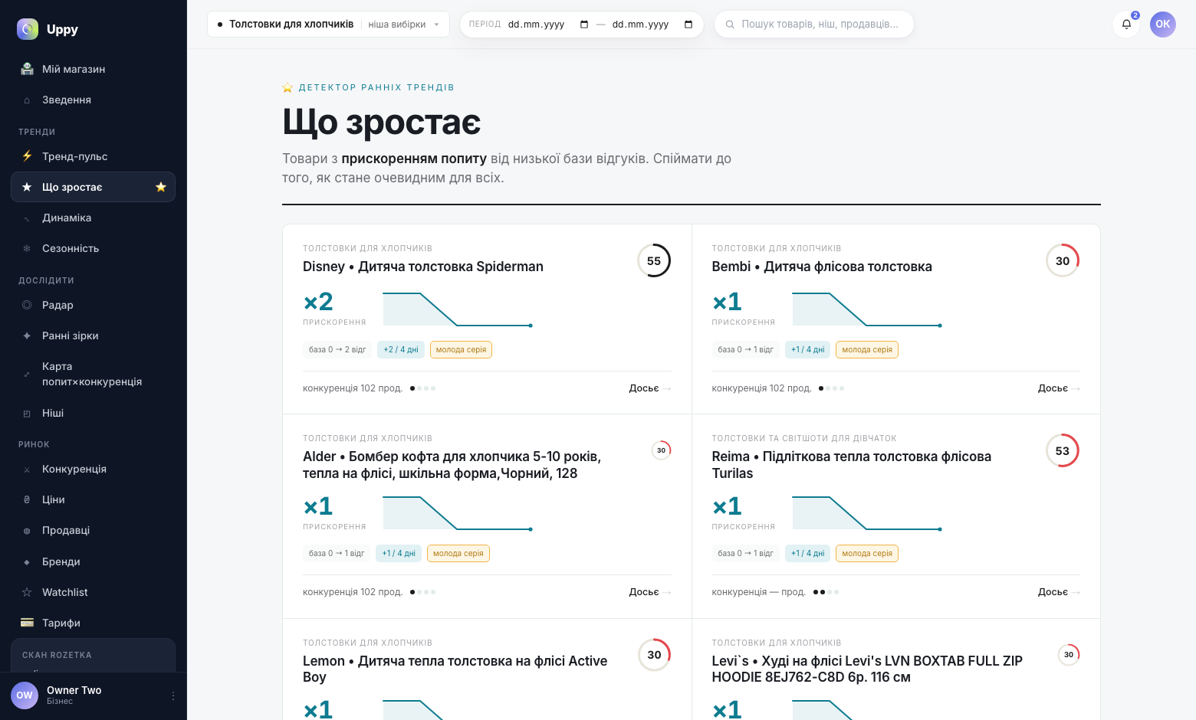Open Досьє for Disney Spiderman hoodie

(x=649, y=388)
